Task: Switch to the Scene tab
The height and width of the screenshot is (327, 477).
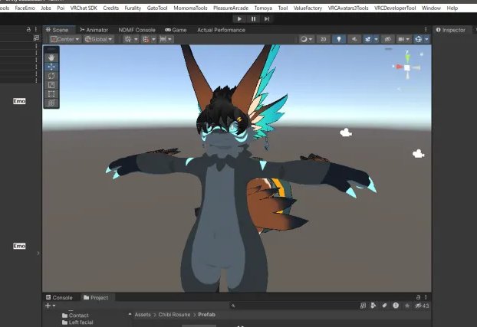Action: click(x=58, y=30)
